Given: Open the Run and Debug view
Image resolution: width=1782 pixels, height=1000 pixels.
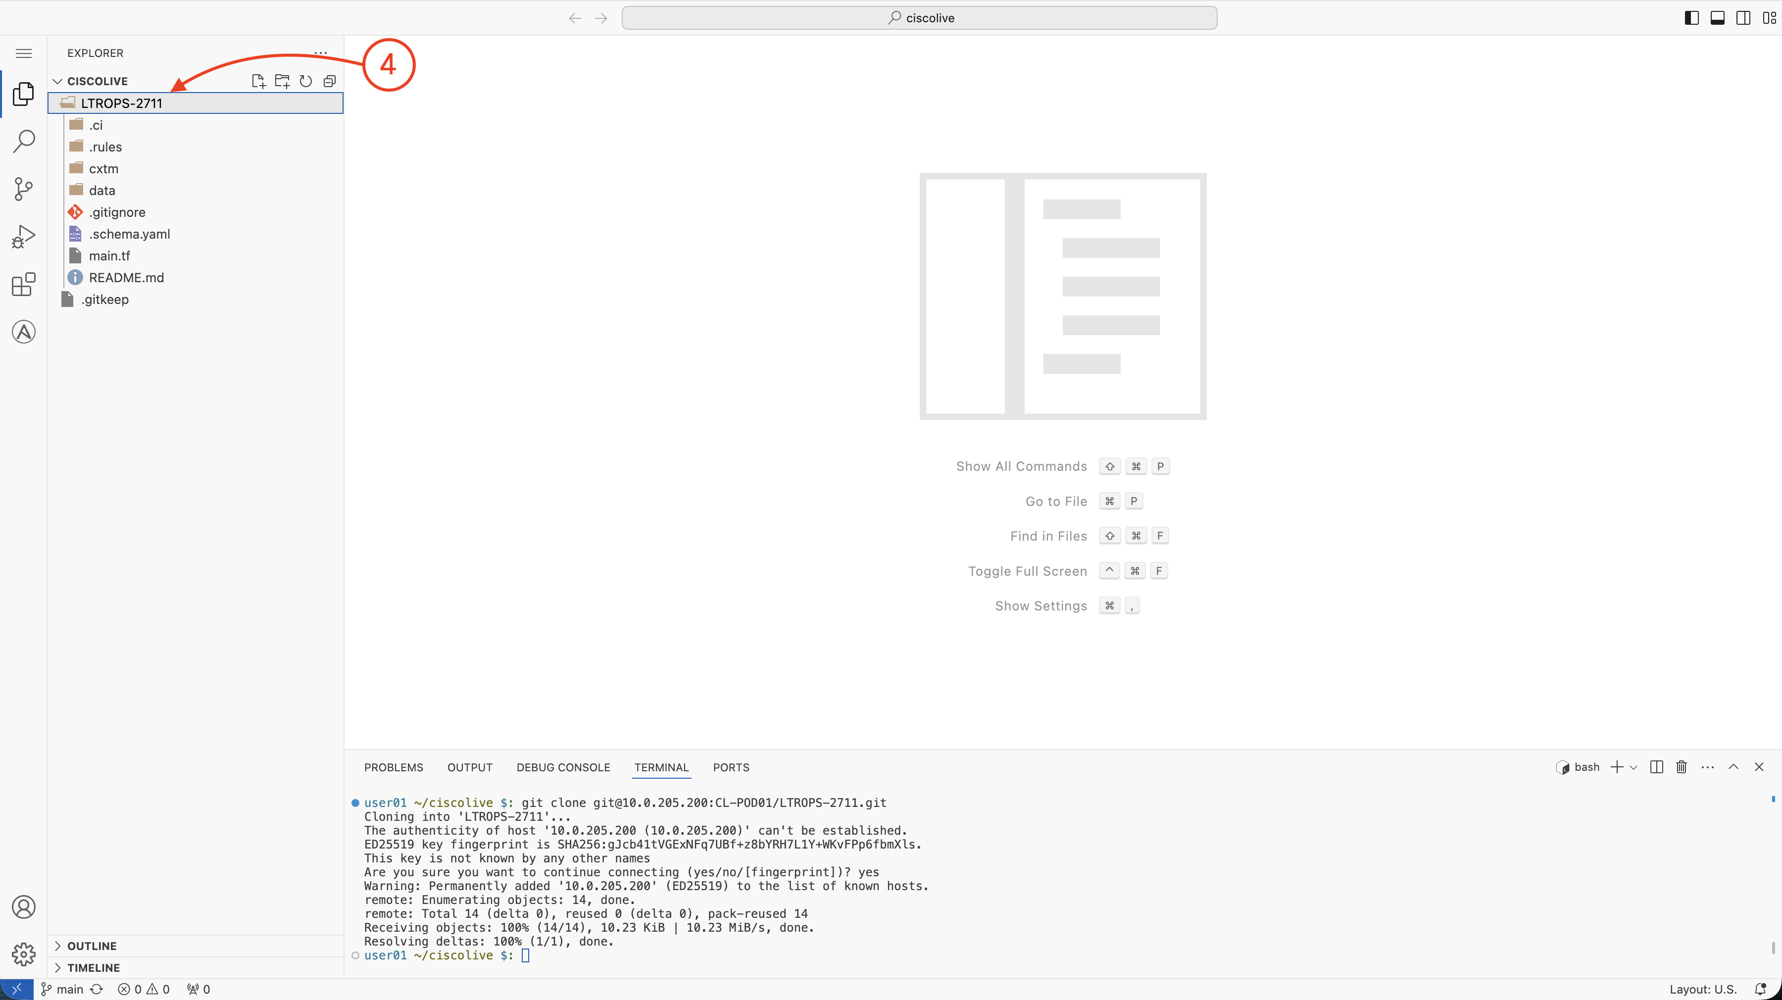Looking at the screenshot, I should click(x=24, y=237).
